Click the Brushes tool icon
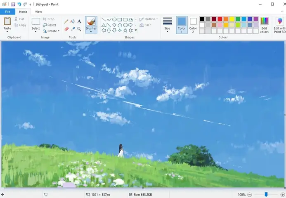The image size is (286, 198). click(x=91, y=21)
